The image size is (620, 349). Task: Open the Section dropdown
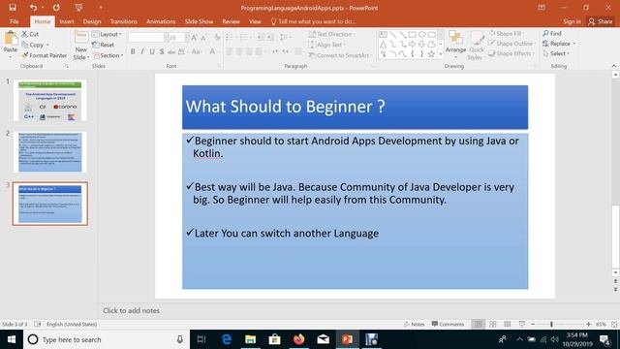pyautogui.click(x=108, y=55)
